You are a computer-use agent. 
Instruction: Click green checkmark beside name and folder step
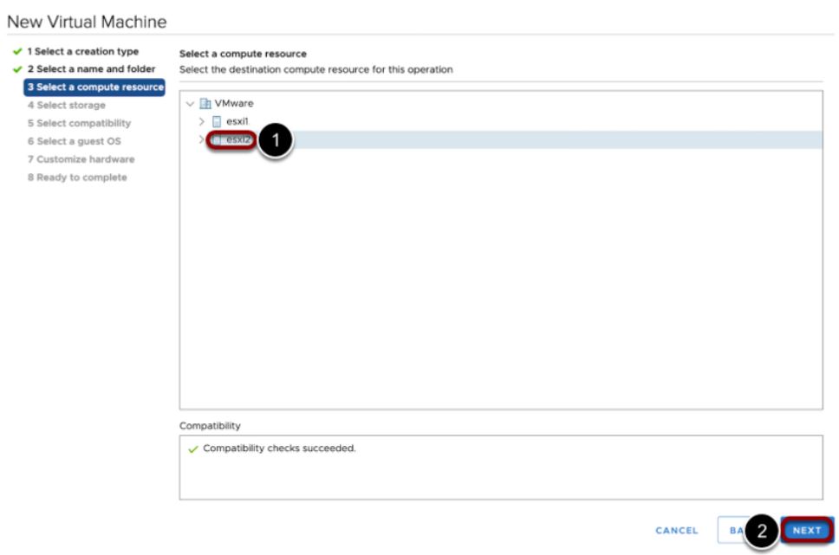[x=16, y=69]
